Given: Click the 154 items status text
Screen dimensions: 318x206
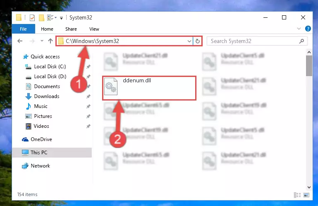Looking at the screenshot, I should pyautogui.click(x=27, y=194).
